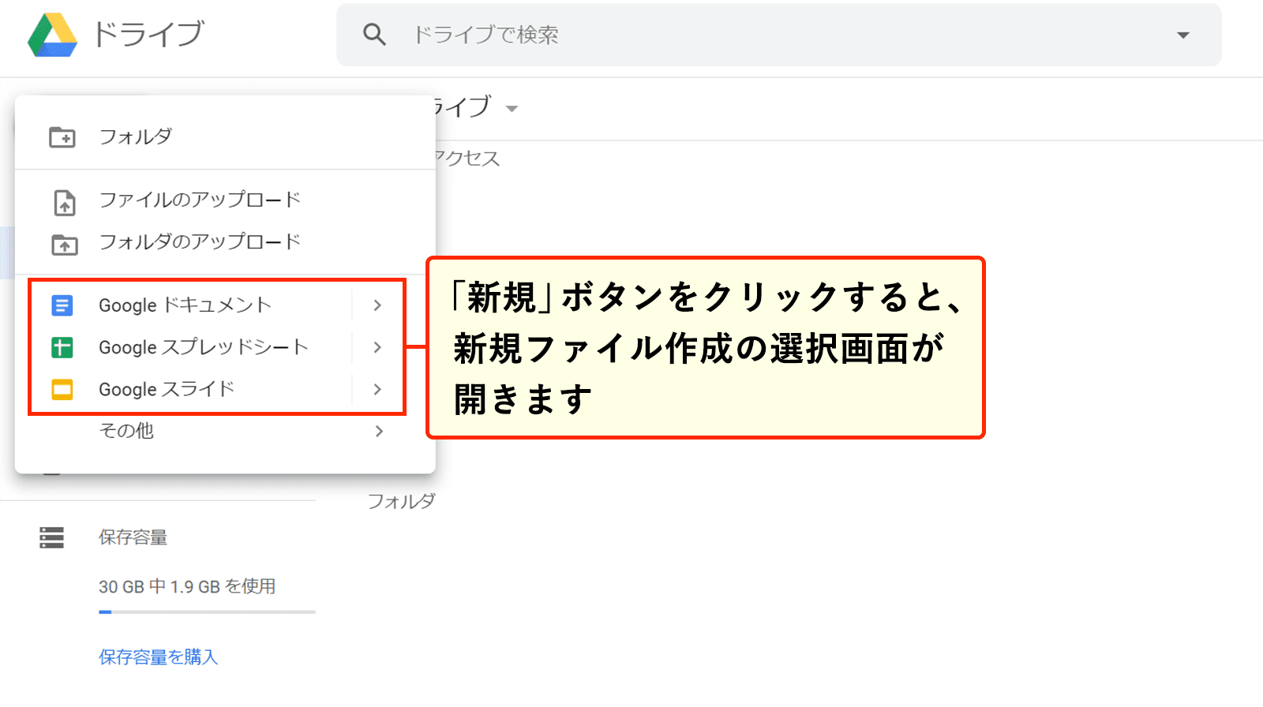The image size is (1263, 707).
Task: Focus the ドライブで検索 search field
Action: (x=778, y=35)
